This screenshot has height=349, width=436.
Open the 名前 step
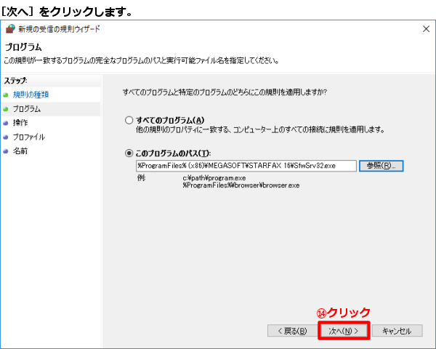click(x=20, y=151)
